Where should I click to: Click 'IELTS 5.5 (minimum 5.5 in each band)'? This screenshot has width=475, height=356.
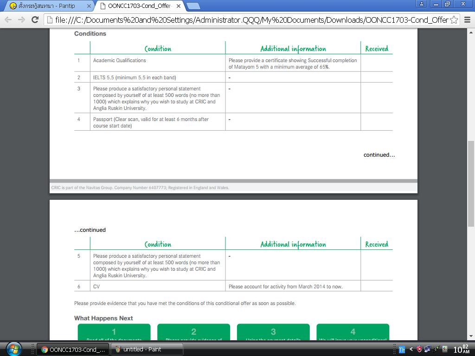135,77
